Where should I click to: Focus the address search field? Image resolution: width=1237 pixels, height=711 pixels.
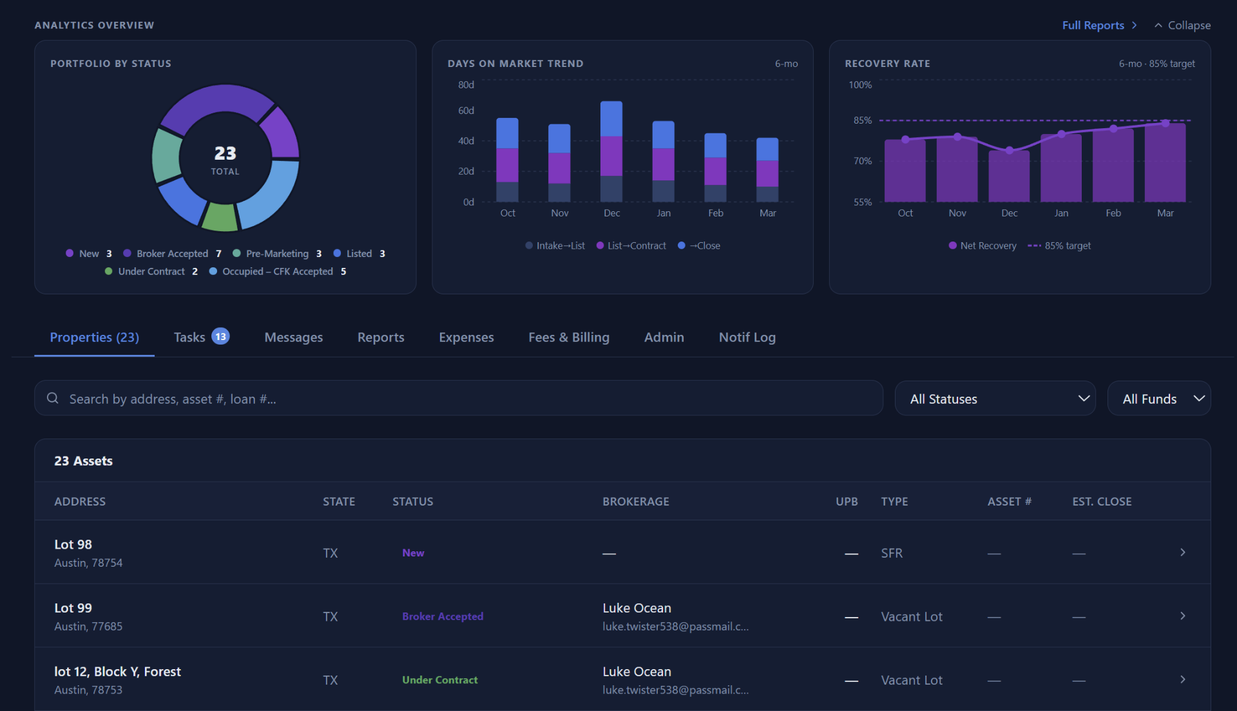[x=458, y=398]
